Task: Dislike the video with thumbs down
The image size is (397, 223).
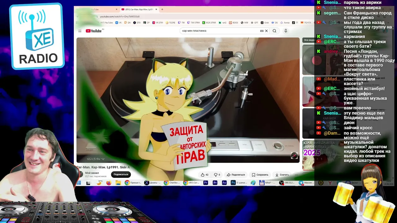Action: pos(217,175)
